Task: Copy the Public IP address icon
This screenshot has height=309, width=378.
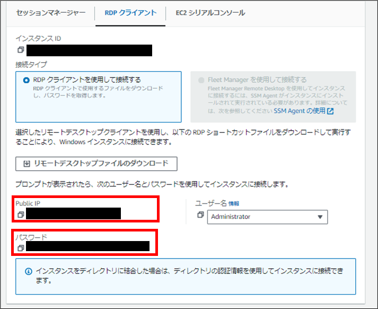Action: pos(21,214)
